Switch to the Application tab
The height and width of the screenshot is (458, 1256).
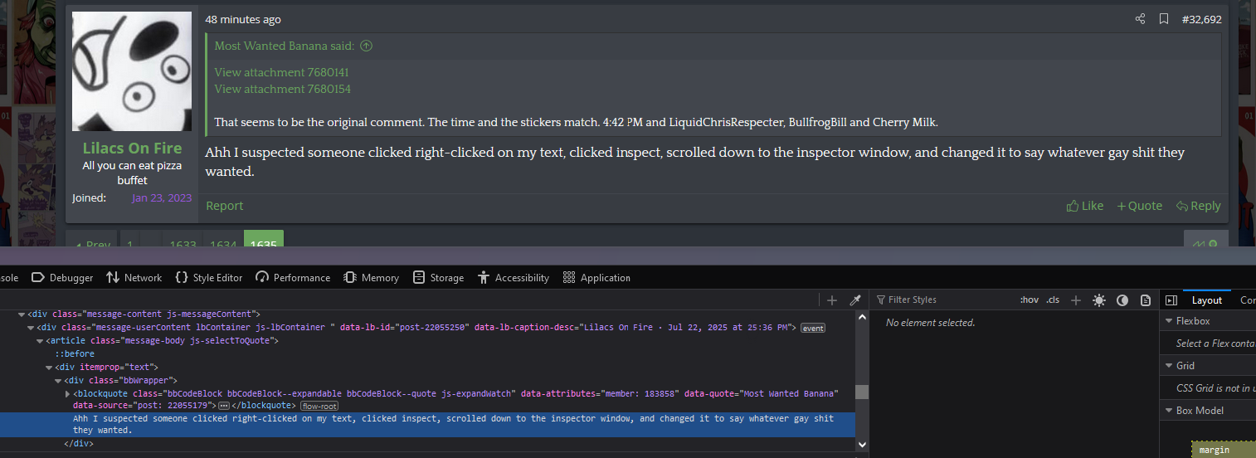[596, 277]
